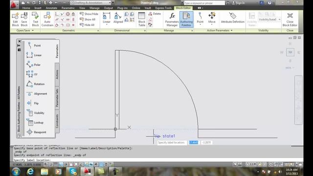Open the Dimensional panel dialog launcher arrow
313x176 pixels.
pos(145,30)
